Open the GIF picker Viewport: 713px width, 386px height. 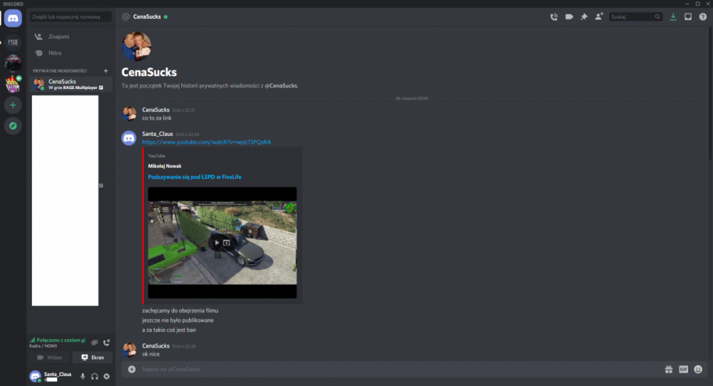tap(684, 369)
